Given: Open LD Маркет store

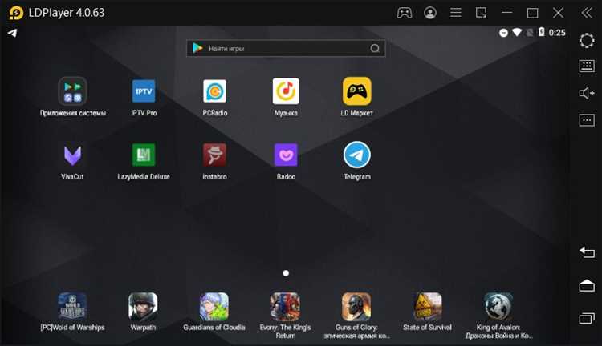Looking at the screenshot, I should point(356,91).
